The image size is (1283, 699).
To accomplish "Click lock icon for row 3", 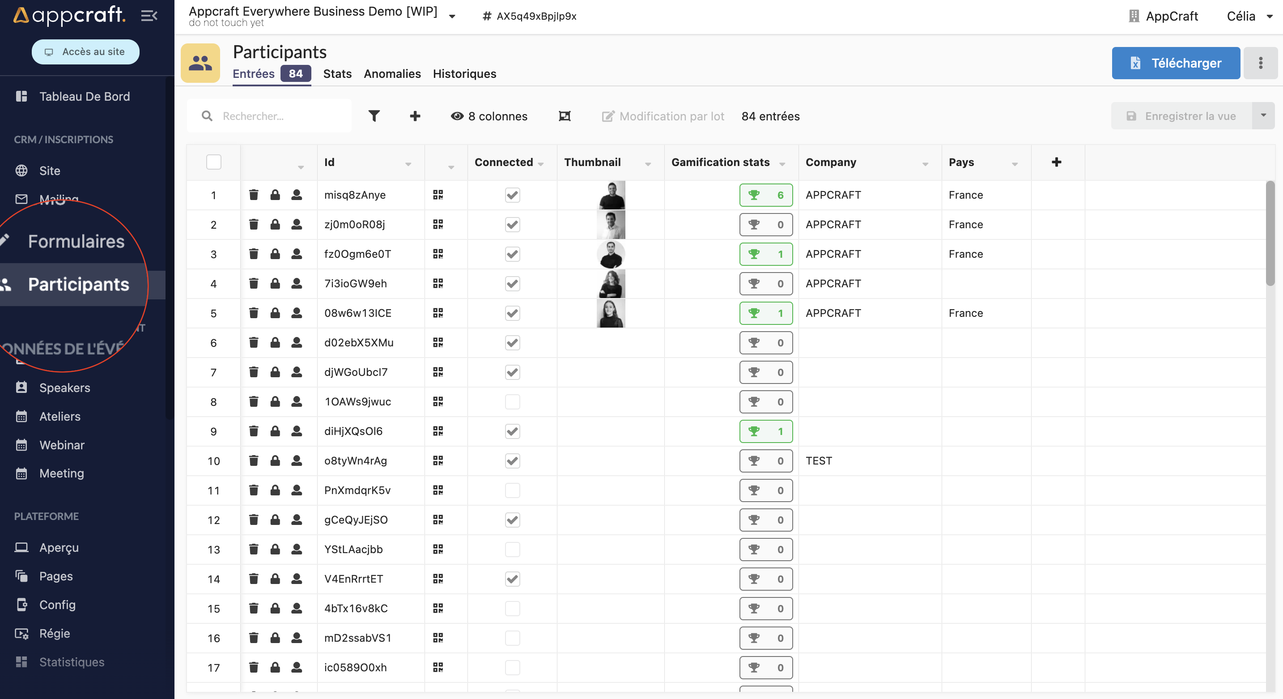I will (275, 254).
